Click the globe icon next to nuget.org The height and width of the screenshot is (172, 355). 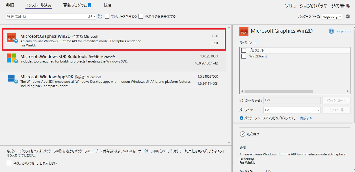[331, 31]
